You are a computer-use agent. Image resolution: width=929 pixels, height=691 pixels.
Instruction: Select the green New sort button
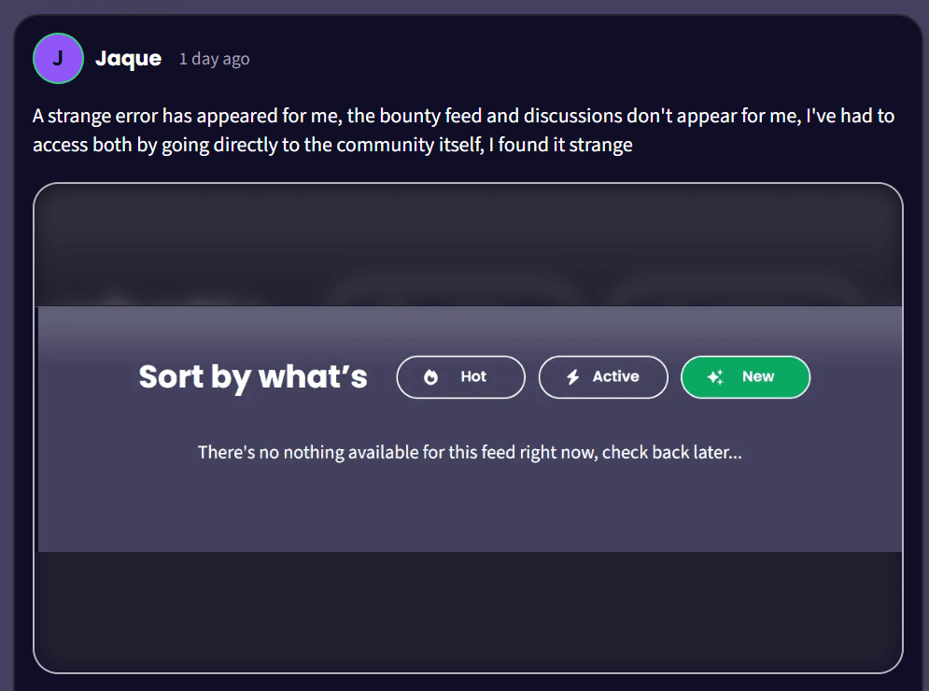coord(745,377)
